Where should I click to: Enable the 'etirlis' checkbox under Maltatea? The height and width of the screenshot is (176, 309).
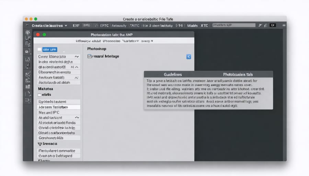click(x=39, y=95)
